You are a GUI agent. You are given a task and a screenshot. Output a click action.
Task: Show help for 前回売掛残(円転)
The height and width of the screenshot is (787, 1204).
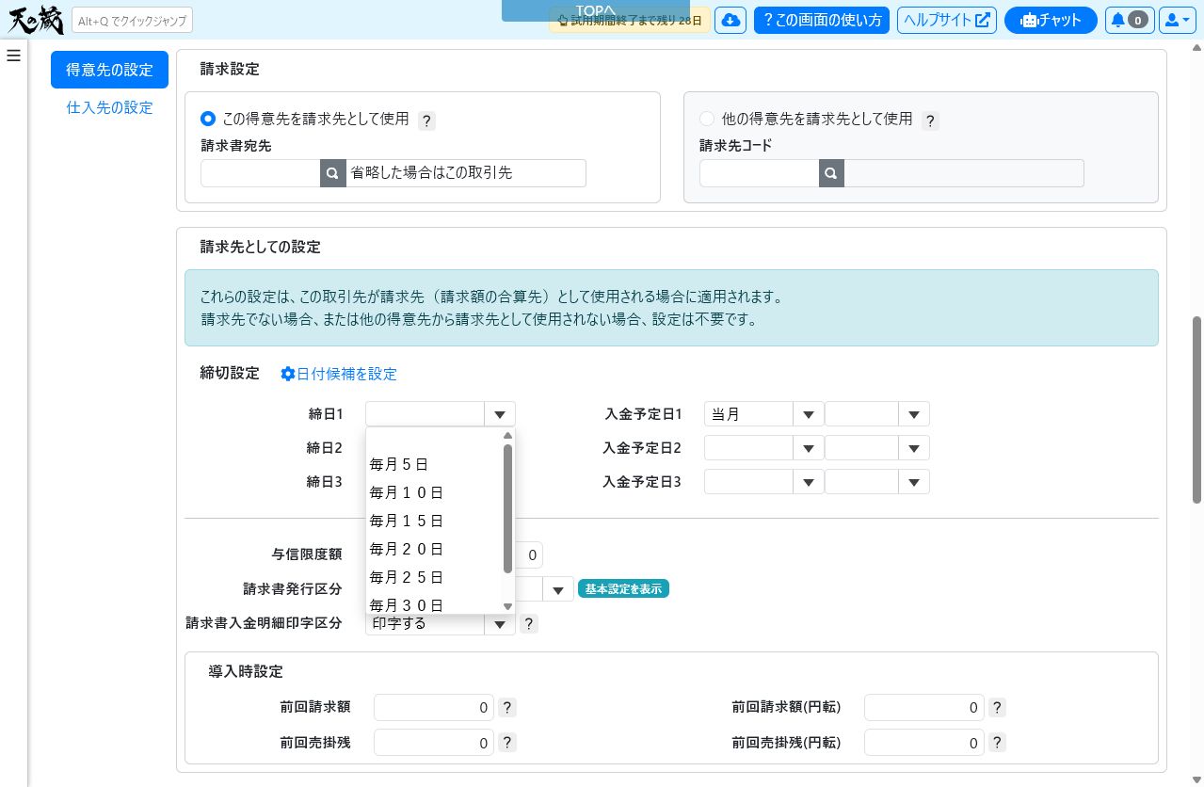tap(998, 743)
